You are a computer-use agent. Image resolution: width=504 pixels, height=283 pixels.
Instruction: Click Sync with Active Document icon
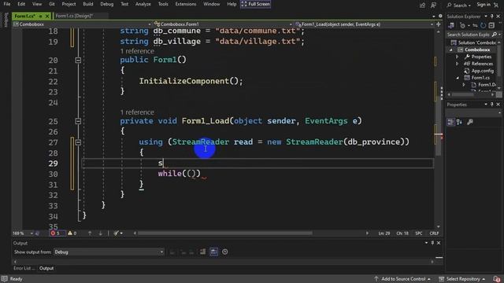coord(475,25)
